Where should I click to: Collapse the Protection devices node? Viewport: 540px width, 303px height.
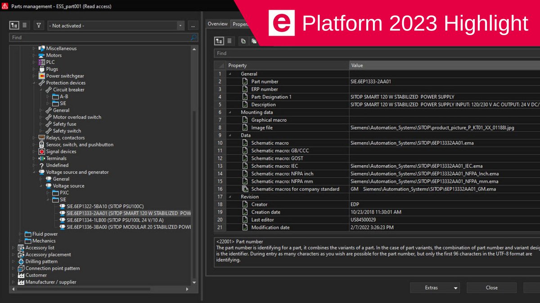click(x=34, y=83)
